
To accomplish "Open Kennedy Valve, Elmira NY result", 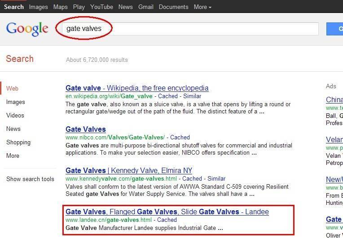I will click(x=129, y=170).
